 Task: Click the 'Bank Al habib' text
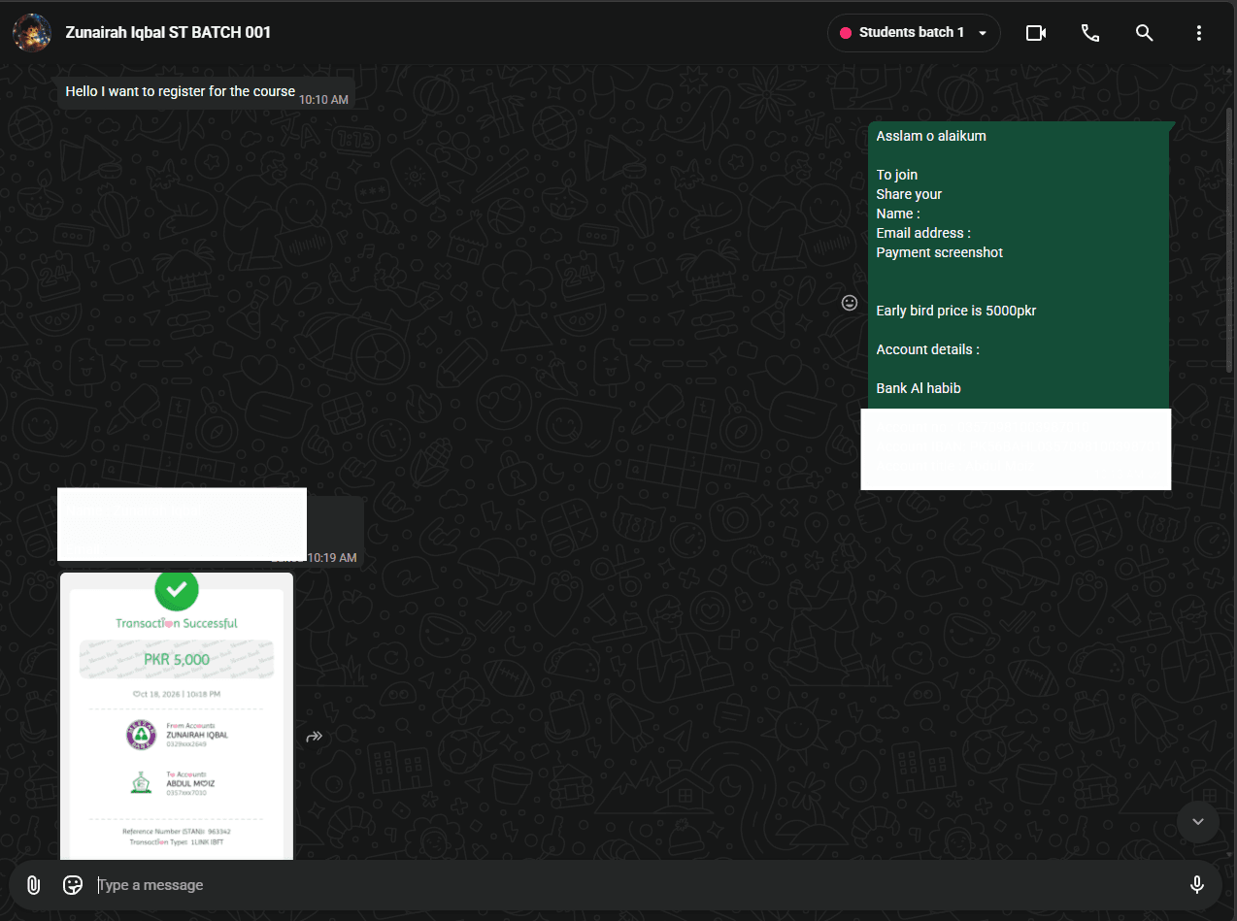tap(919, 388)
